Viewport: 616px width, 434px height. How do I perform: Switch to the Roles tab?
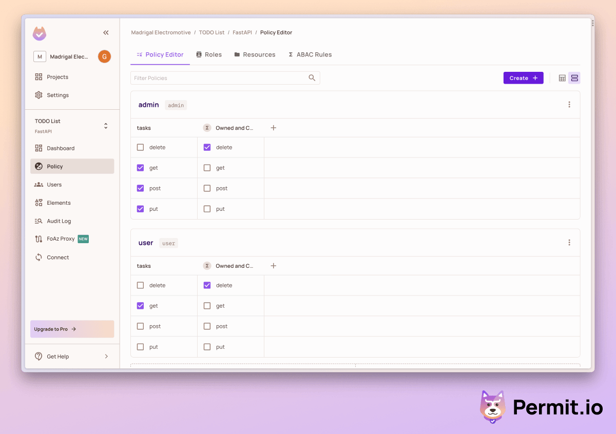[x=209, y=54]
